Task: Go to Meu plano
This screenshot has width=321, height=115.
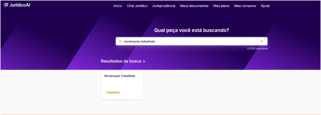Action: tap(221, 6)
